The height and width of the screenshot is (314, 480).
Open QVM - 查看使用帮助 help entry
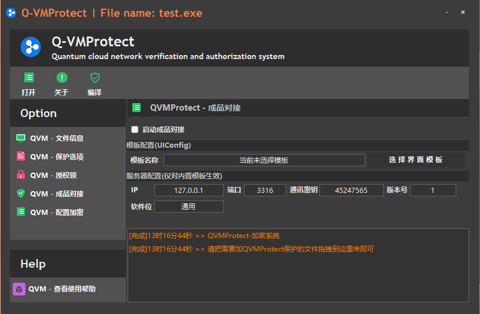61,289
